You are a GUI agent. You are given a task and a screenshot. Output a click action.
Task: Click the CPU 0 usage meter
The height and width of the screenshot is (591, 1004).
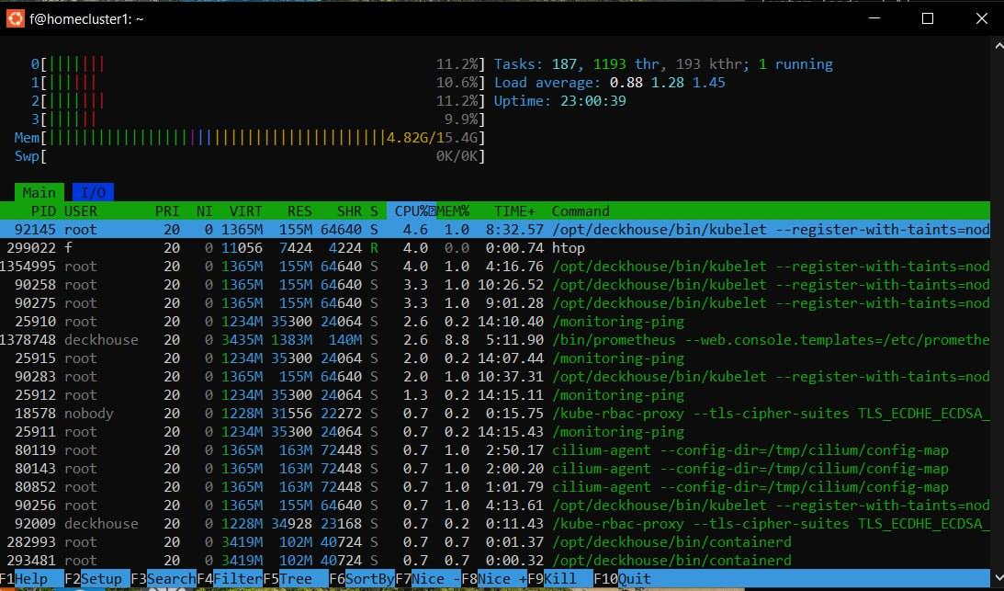[x=258, y=64]
